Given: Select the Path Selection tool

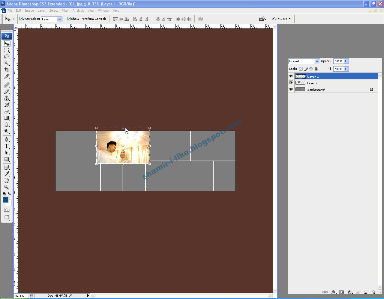Looking at the screenshot, I should [x=7, y=152].
